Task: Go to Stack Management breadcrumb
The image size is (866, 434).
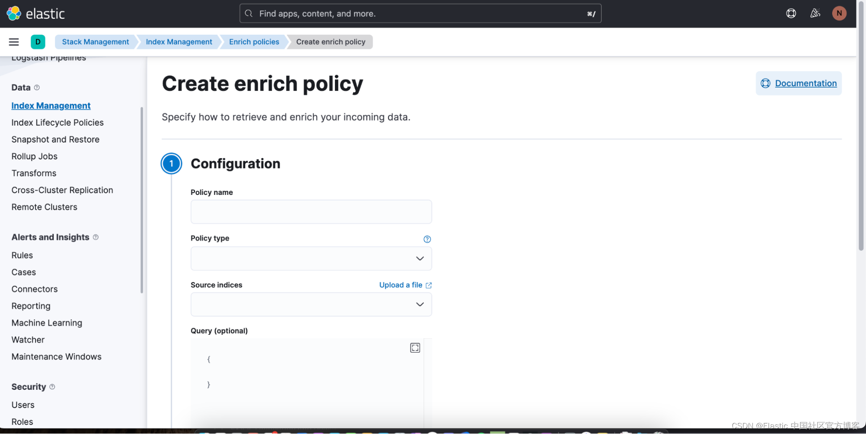Action: pyautogui.click(x=95, y=42)
